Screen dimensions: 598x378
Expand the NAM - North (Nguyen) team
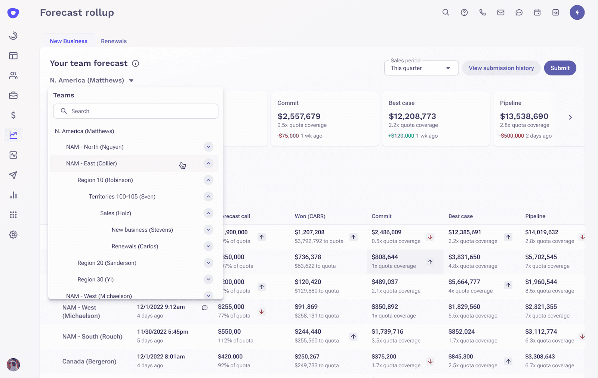209,147
